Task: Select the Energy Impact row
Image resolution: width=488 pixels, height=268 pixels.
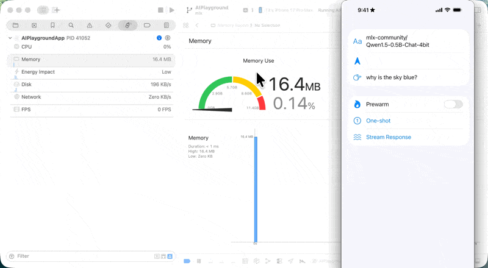Action: [91, 72]
